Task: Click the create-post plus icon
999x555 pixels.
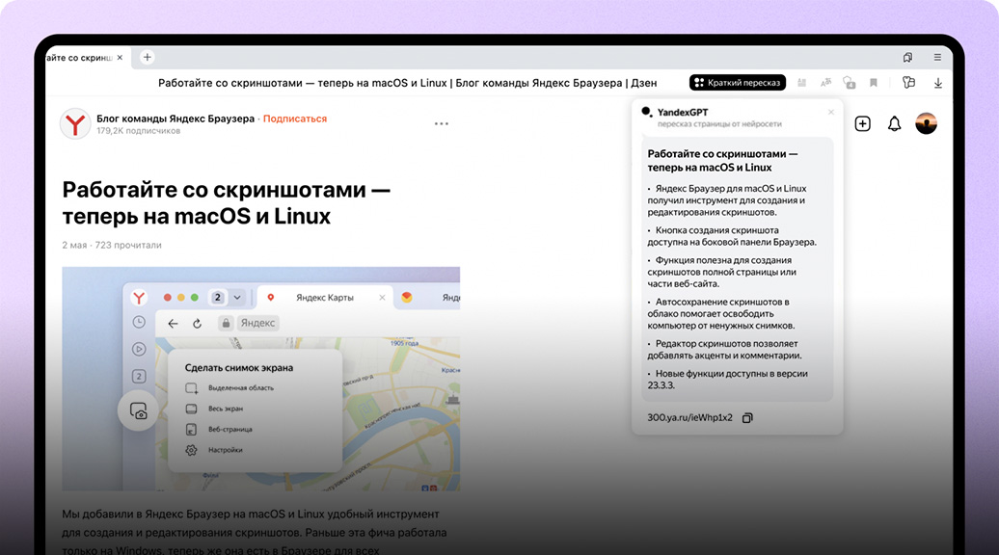Action: (862, 123)
